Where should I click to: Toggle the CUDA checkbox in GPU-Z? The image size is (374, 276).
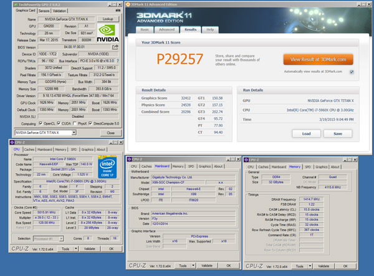[x=59, y=123]
